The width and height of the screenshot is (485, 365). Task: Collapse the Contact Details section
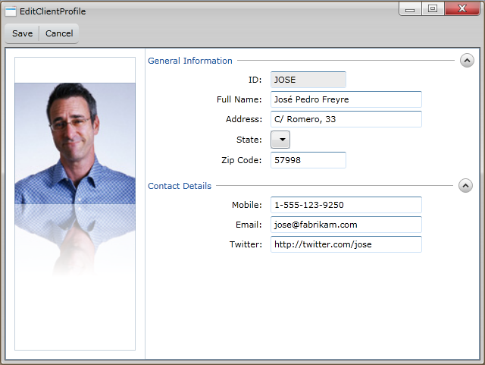pos(465,186)
